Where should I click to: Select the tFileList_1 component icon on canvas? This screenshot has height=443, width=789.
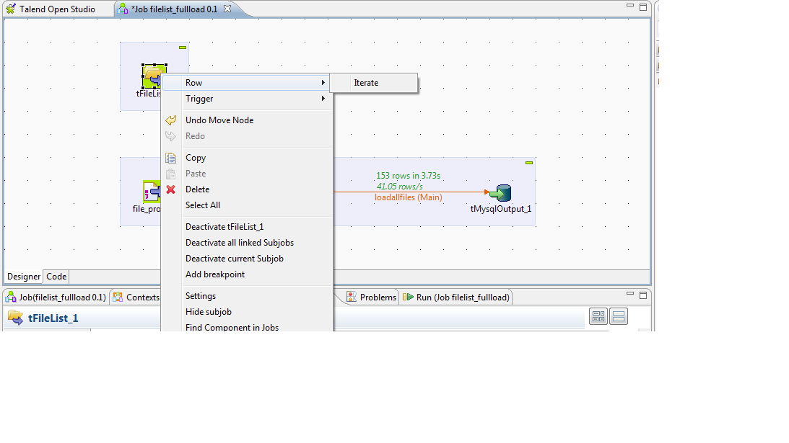154,76
